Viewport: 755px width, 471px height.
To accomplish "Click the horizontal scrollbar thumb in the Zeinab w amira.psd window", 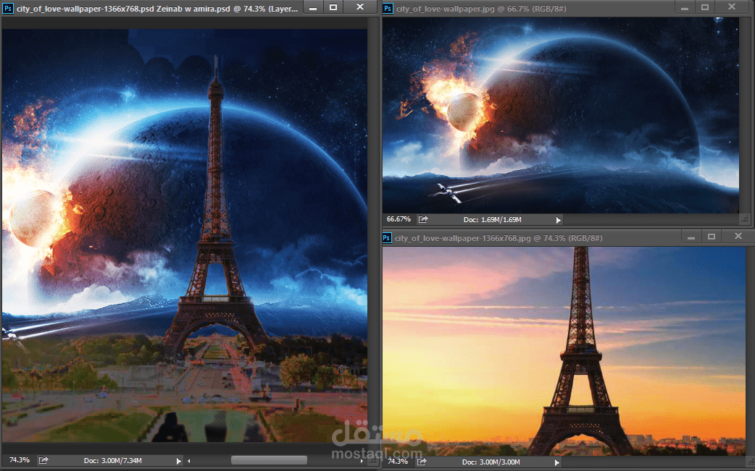I will click(269, 460).
